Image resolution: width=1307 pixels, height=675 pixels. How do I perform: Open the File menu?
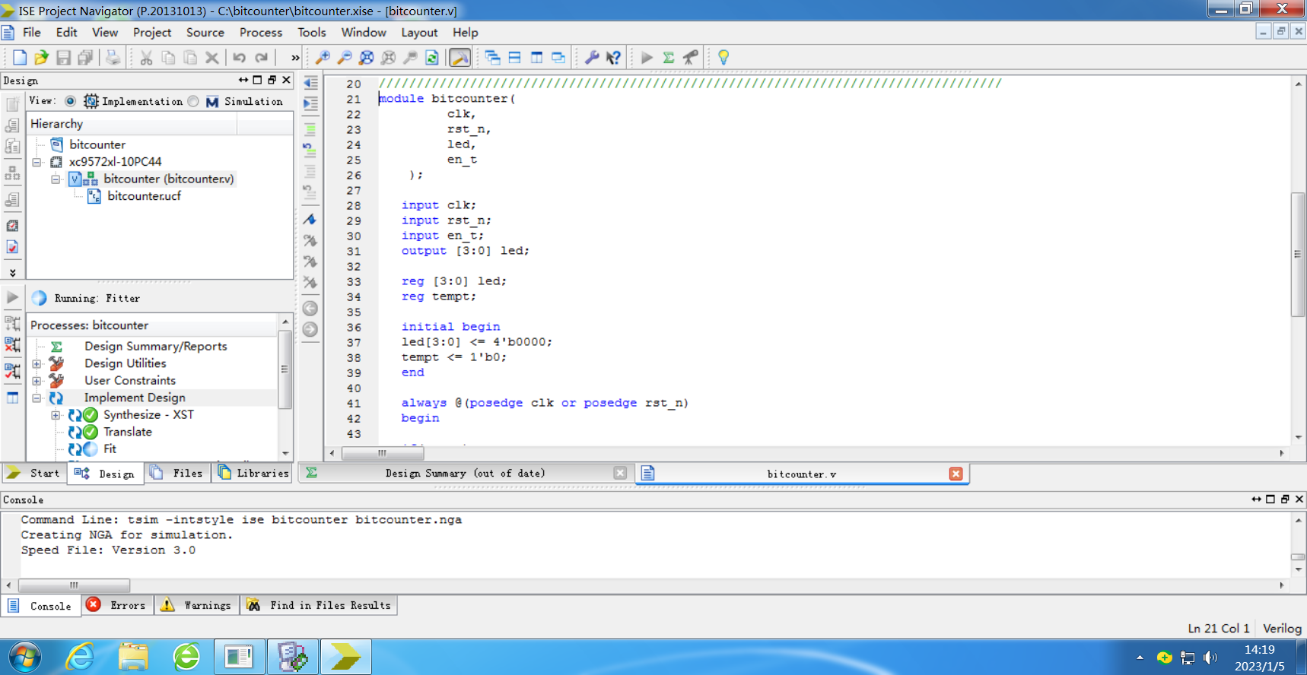pos(32,33)
